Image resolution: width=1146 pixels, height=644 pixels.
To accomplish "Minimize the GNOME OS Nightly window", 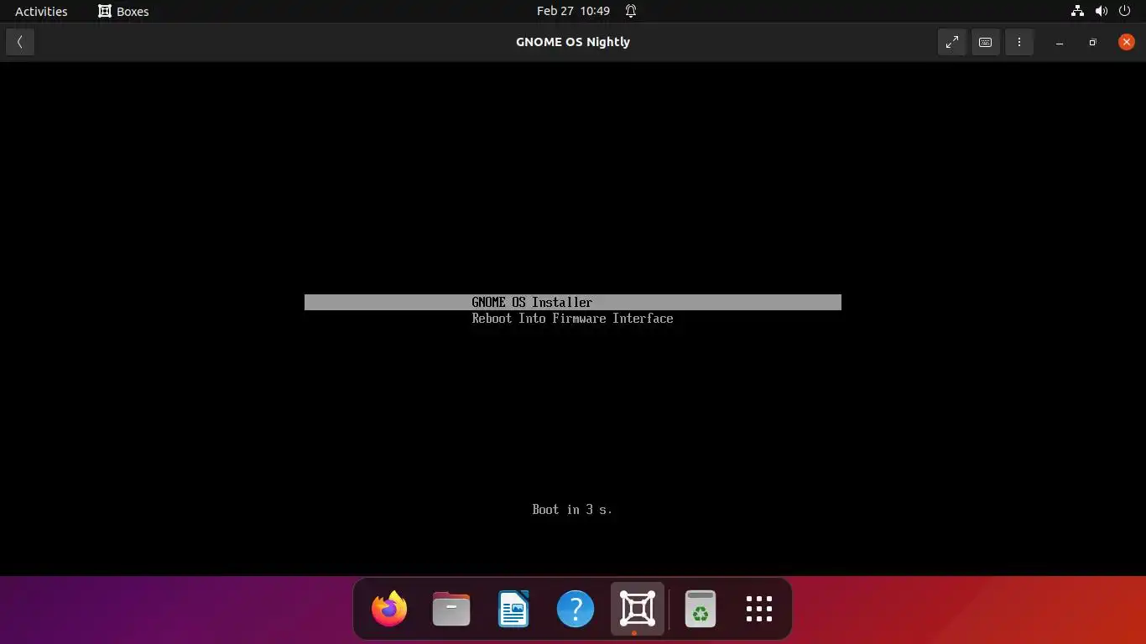I will (1060, 42).
